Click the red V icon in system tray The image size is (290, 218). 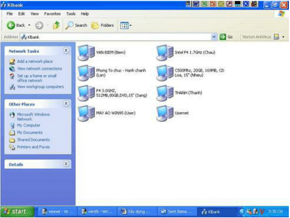(x=262, y=211)
